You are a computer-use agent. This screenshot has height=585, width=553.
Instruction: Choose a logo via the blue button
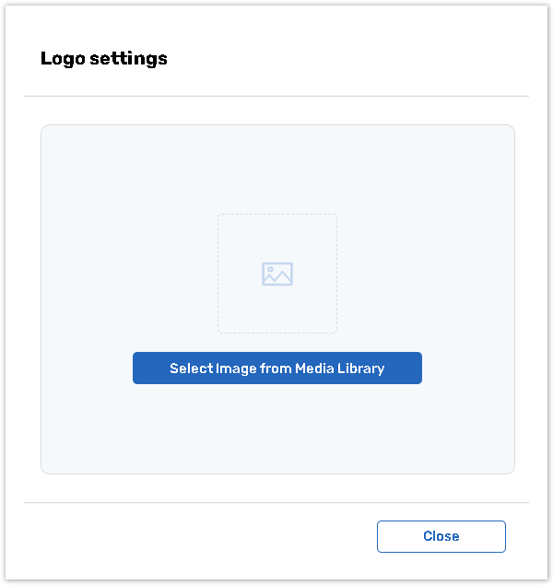pyautogui.click(x=277, y=368)
